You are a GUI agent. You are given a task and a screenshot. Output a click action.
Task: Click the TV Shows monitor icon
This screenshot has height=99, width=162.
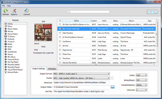pos(6,36)
